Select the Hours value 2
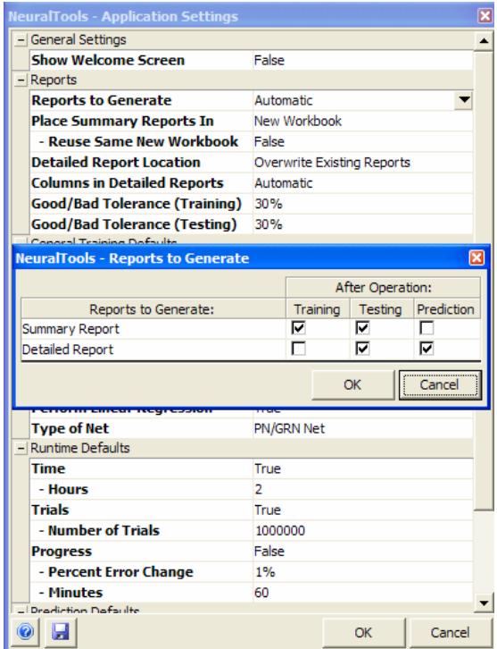497x649 pixels. coord(363,490)
